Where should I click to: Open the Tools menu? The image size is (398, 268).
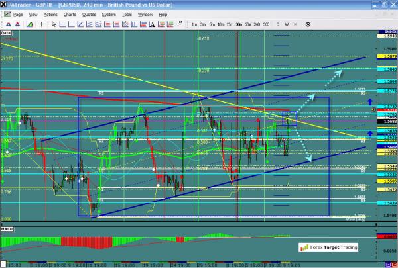(x=126, y=13)
